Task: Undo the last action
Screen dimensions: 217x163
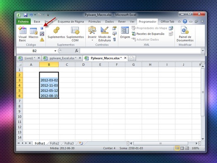Action: tap(31, 15)
